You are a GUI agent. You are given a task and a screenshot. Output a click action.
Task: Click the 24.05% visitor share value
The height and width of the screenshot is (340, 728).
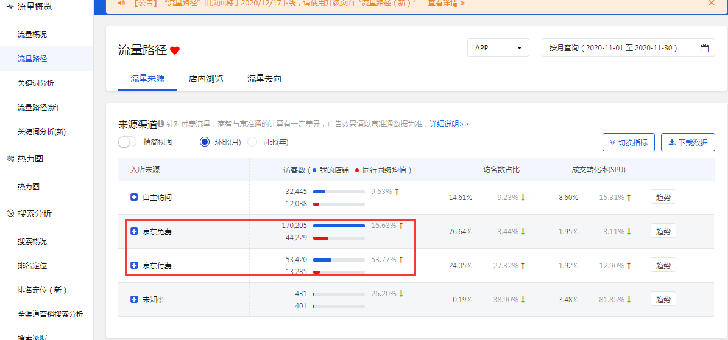461,265
